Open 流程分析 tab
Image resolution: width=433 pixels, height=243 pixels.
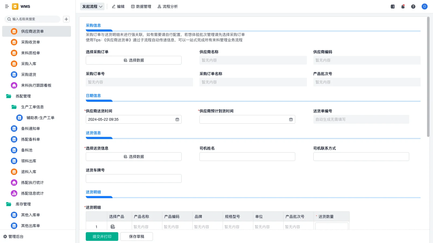(168, 6)
